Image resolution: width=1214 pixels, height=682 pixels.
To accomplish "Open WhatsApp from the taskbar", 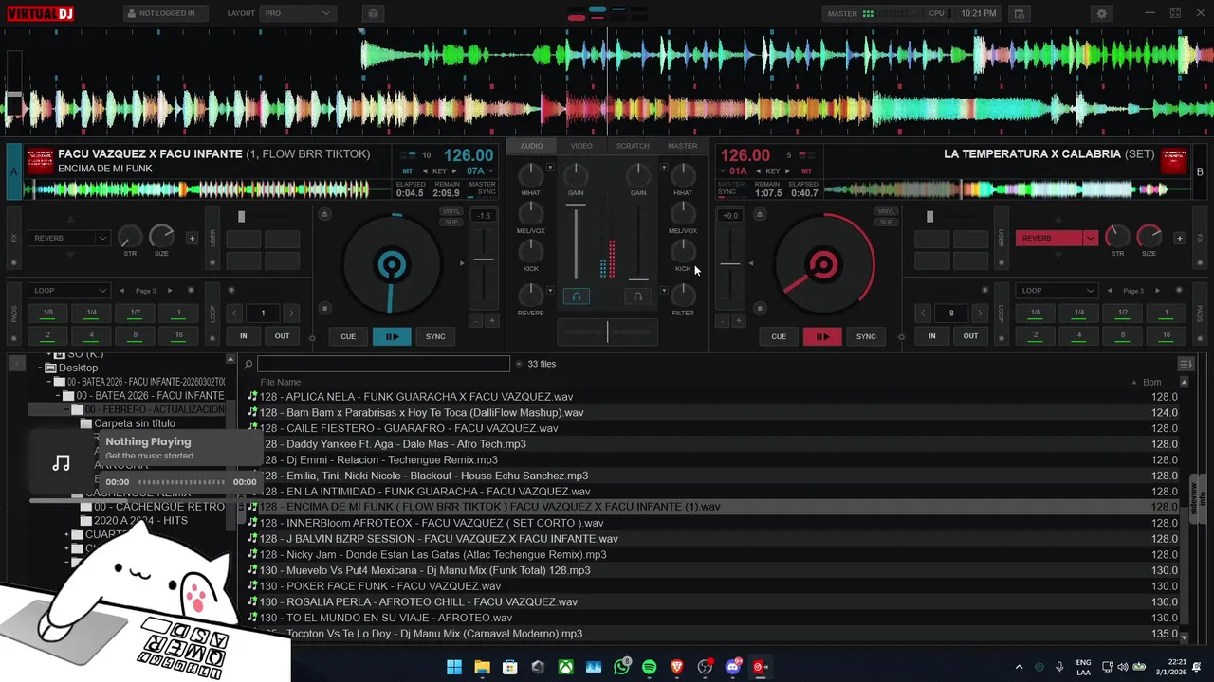I will pos(621,667).
